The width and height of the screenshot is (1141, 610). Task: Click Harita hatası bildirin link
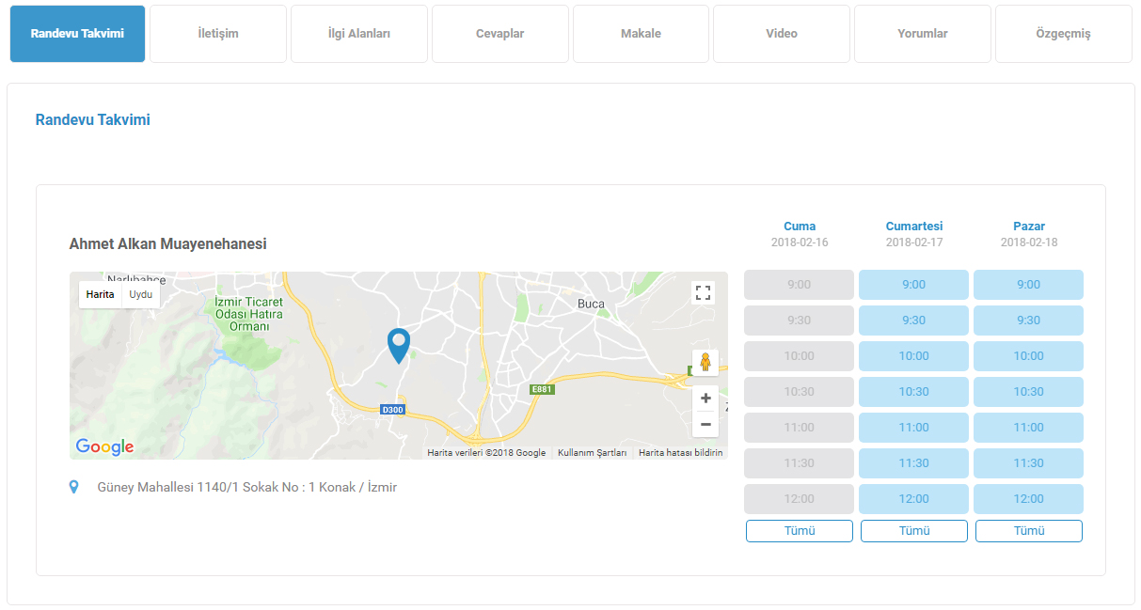(680, 453)
